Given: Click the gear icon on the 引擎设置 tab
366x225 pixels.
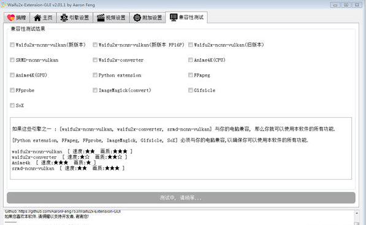Looking at the screenshot, I should [x=64, y=18].
